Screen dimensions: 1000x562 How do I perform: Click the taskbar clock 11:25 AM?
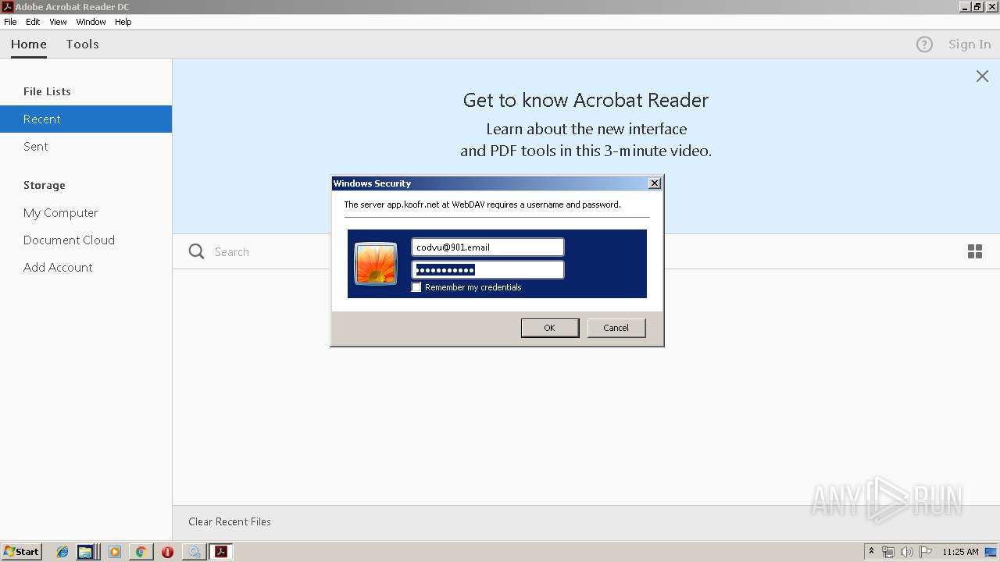coord(960,552)
